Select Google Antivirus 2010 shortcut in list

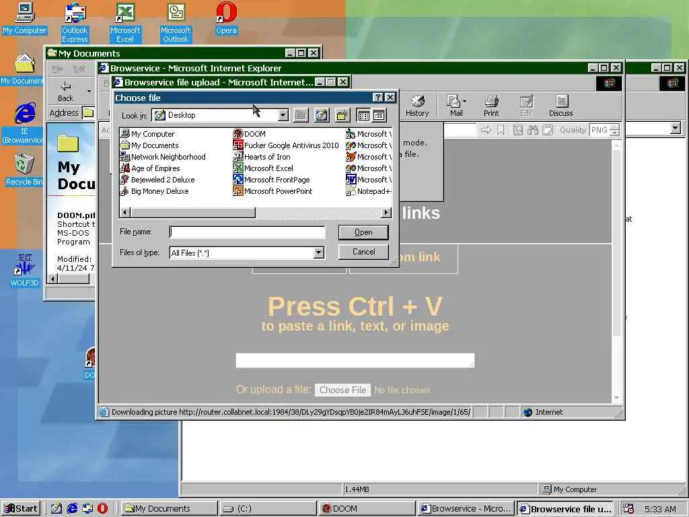click(286, 145)
